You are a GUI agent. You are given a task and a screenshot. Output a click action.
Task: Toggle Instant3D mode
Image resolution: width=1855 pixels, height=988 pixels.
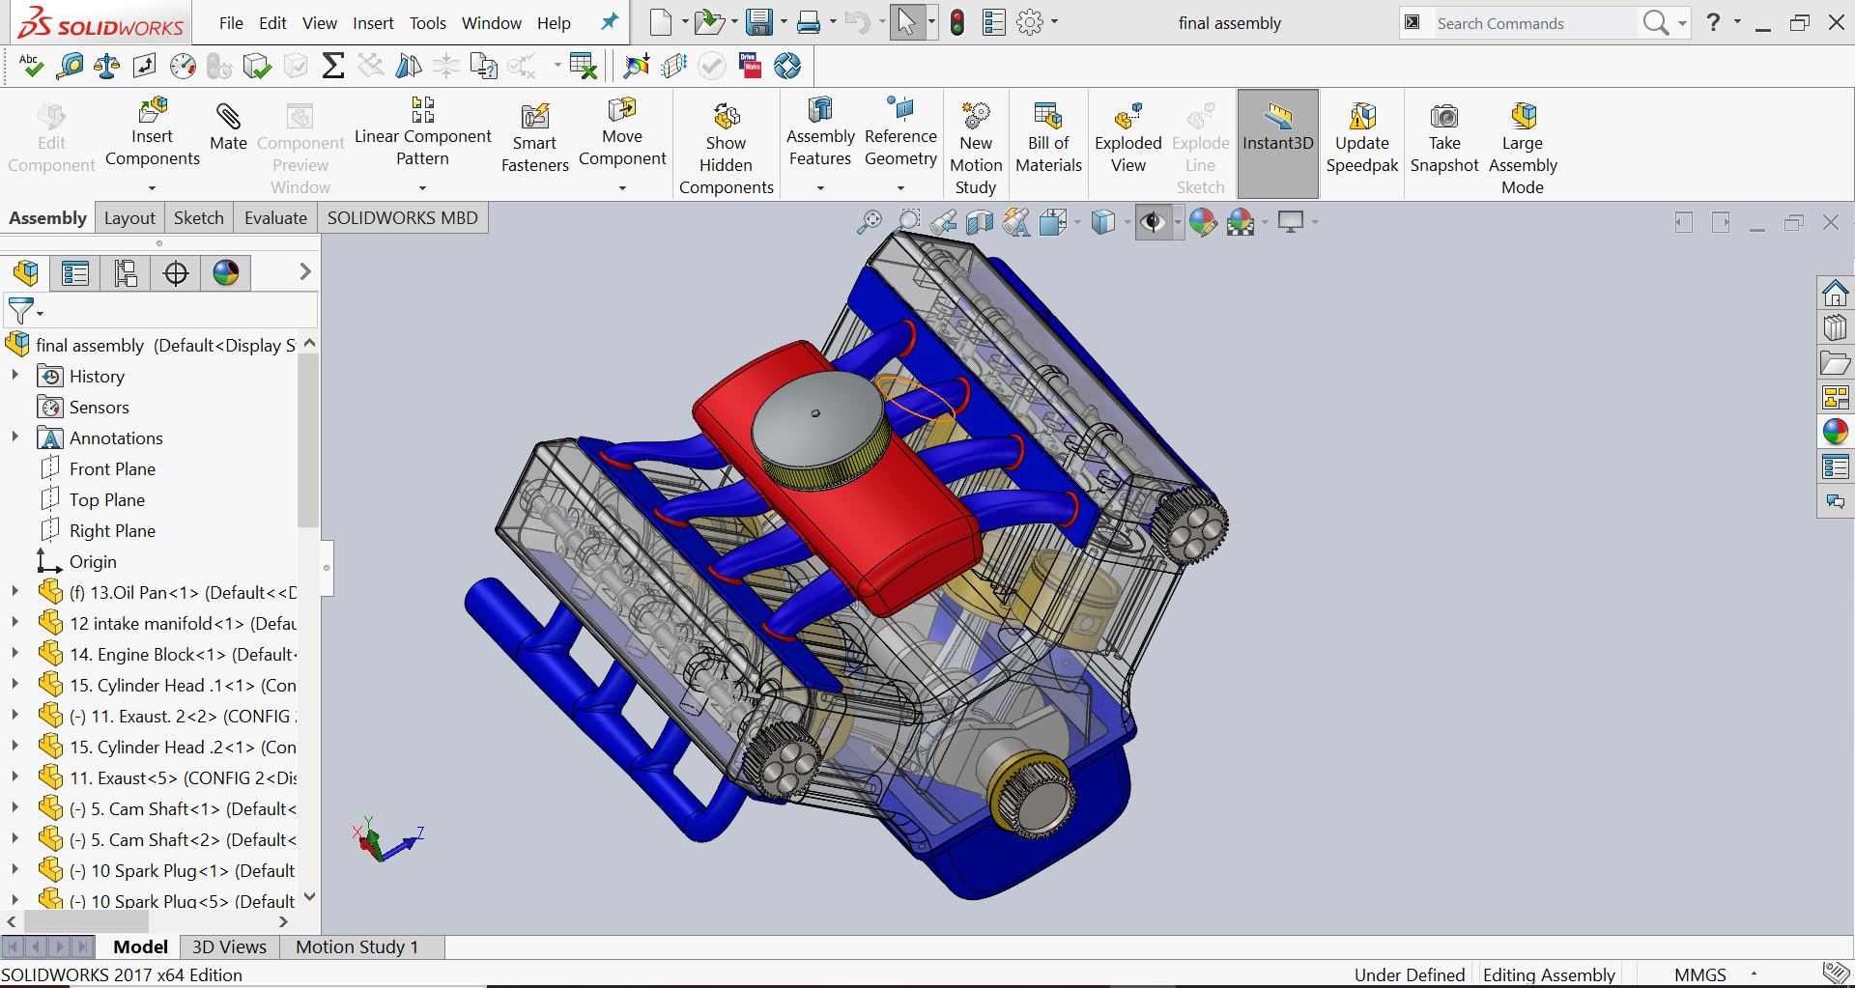point(1277,143)
